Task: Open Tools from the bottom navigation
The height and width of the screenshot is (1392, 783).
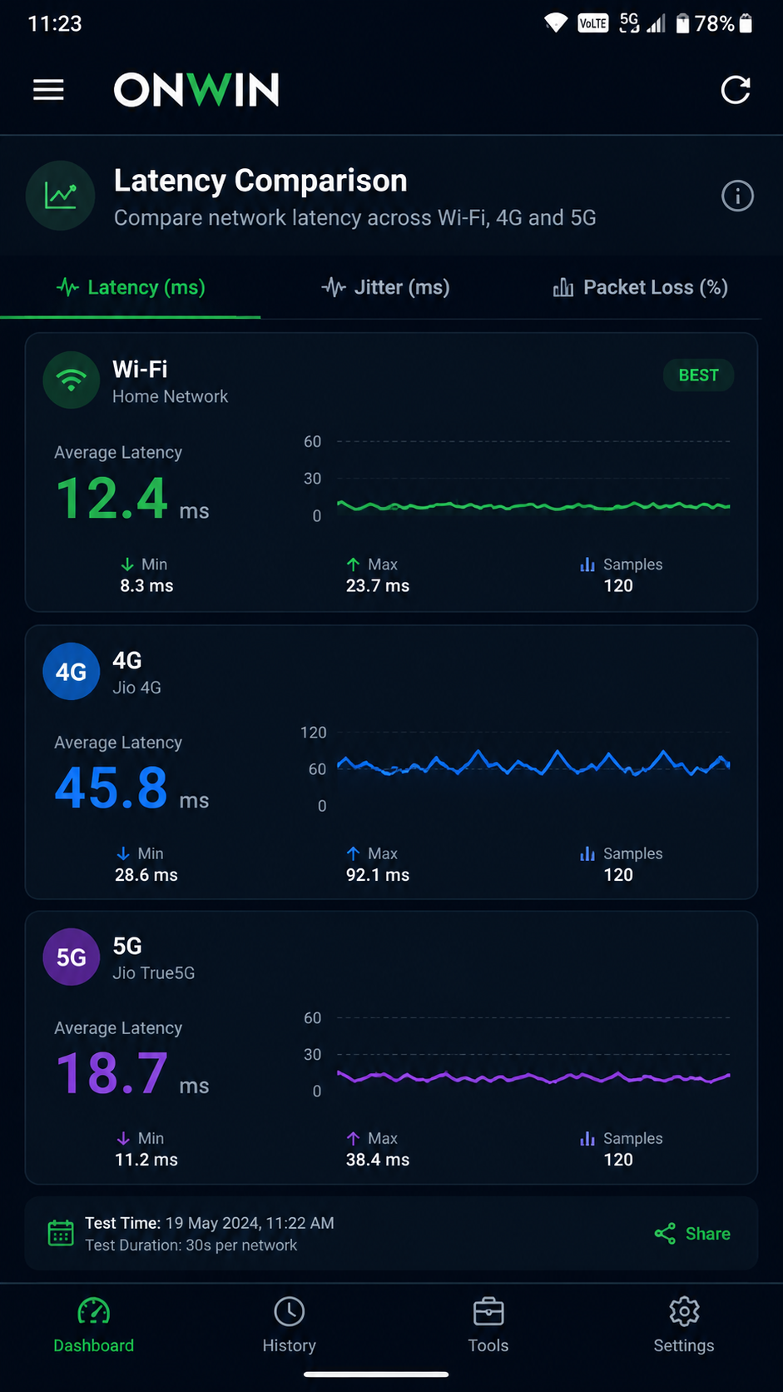Action: (488, 1325)
